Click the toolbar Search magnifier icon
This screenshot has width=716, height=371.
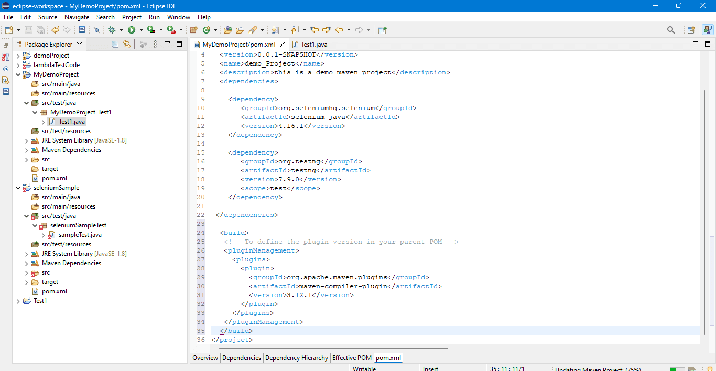(671, 30)
